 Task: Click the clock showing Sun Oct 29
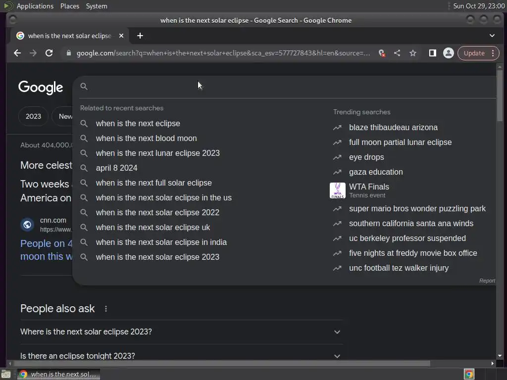(479, 6)
